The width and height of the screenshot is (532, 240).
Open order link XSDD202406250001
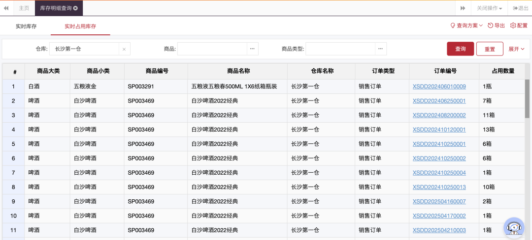point(439,101)
